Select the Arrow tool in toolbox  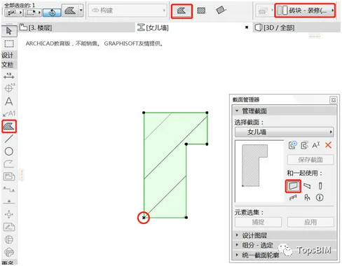point(9,31)
